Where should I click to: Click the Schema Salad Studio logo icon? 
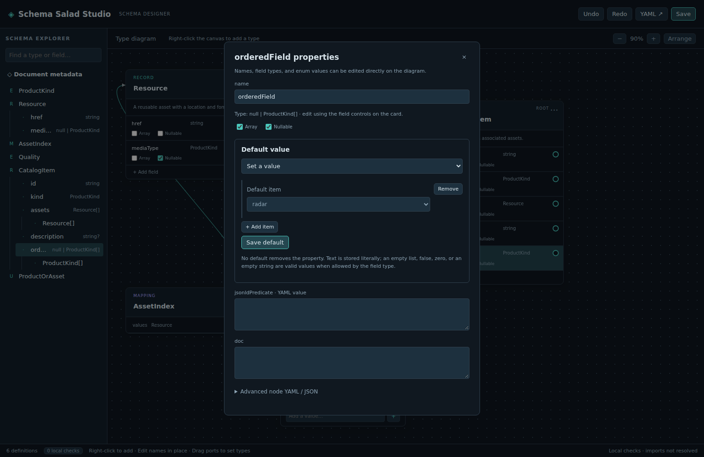[x=11, y=15]
